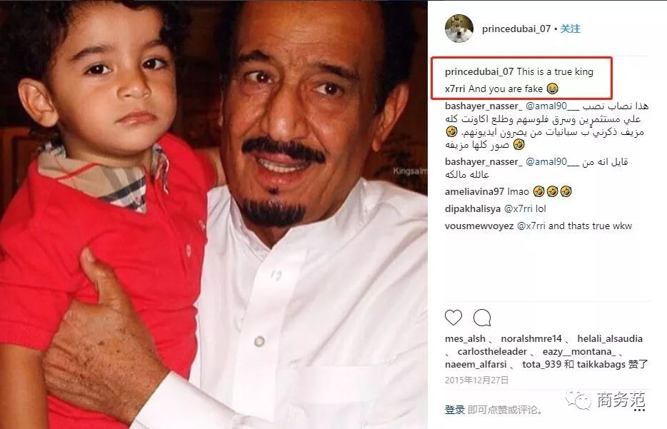
Task: Click princedubai_07 username in header
Action: 516,29
